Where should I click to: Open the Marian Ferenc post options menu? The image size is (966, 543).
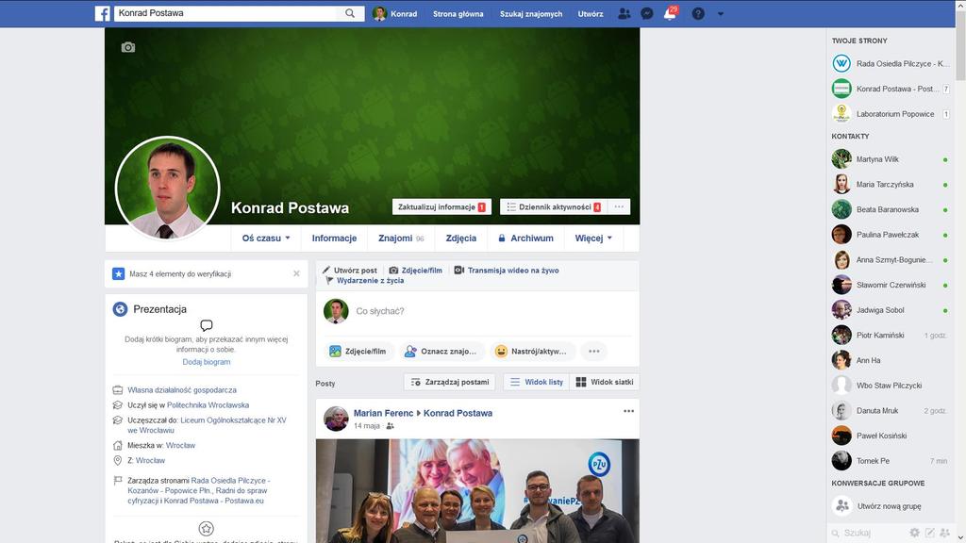pos(628,411)
